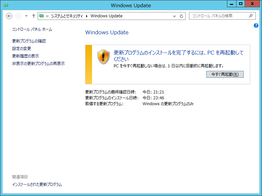This screenshot has width=262, height=196.
Task: Click the refresh icon in address bar
Action: click(181, 16)
